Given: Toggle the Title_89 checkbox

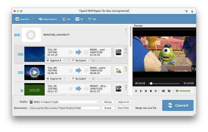Looking at the screenshot, I should tap(22, 73).
